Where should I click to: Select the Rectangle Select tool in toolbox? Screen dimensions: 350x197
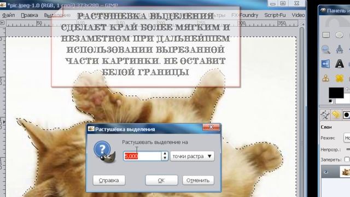(326, 35)
